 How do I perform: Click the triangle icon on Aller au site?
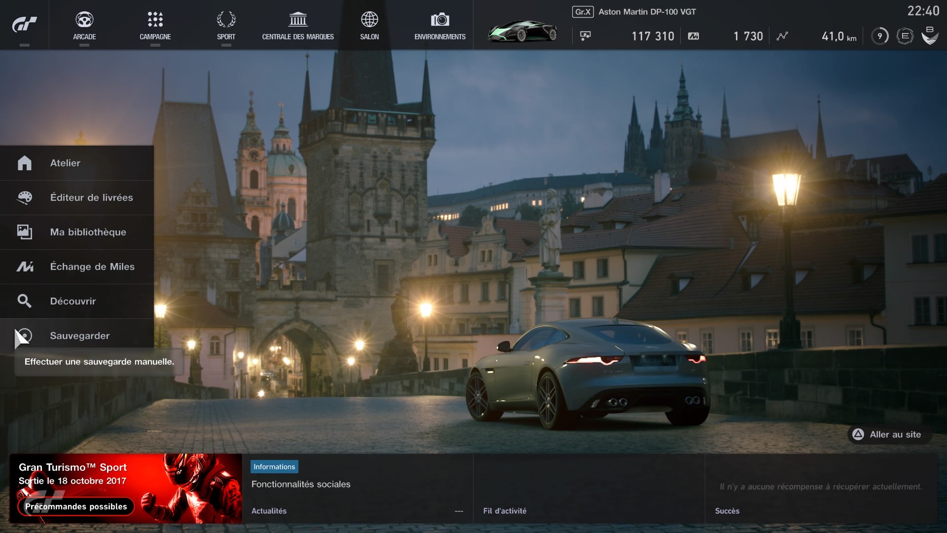[x=858, y=434]
